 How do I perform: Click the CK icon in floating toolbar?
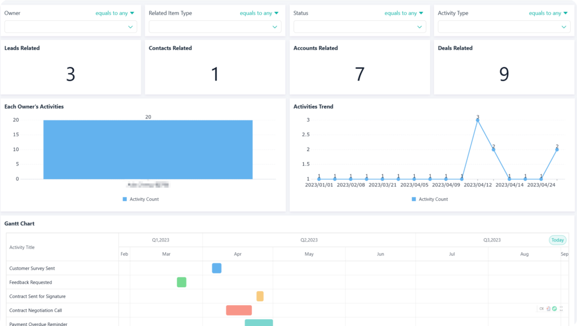point(542,309)
